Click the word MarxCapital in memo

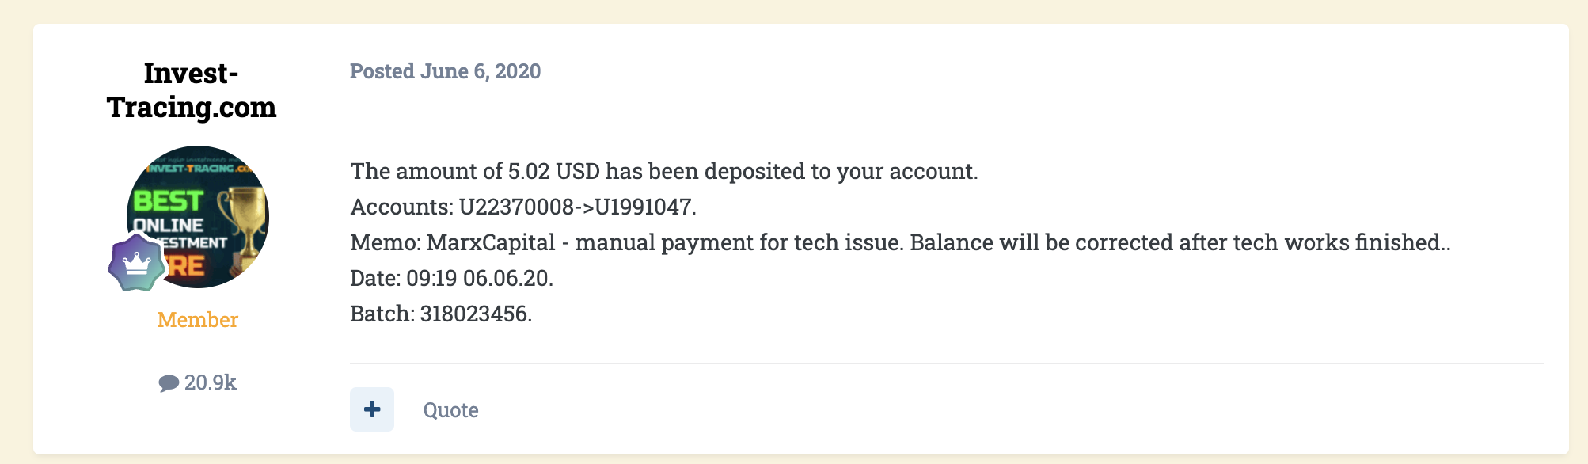click(x=491, y=243)
